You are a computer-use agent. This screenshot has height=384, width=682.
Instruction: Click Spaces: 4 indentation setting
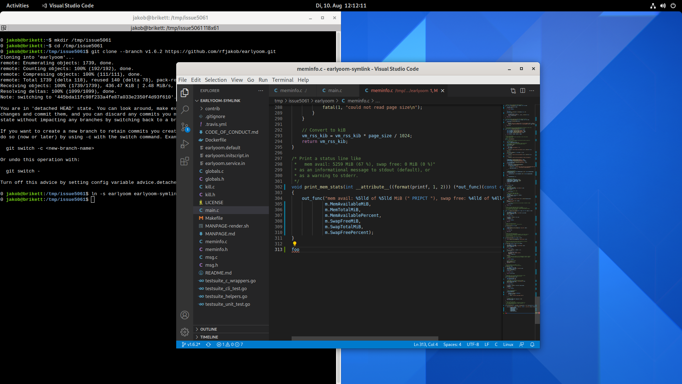pyautogui.click(x=452, y=345)
